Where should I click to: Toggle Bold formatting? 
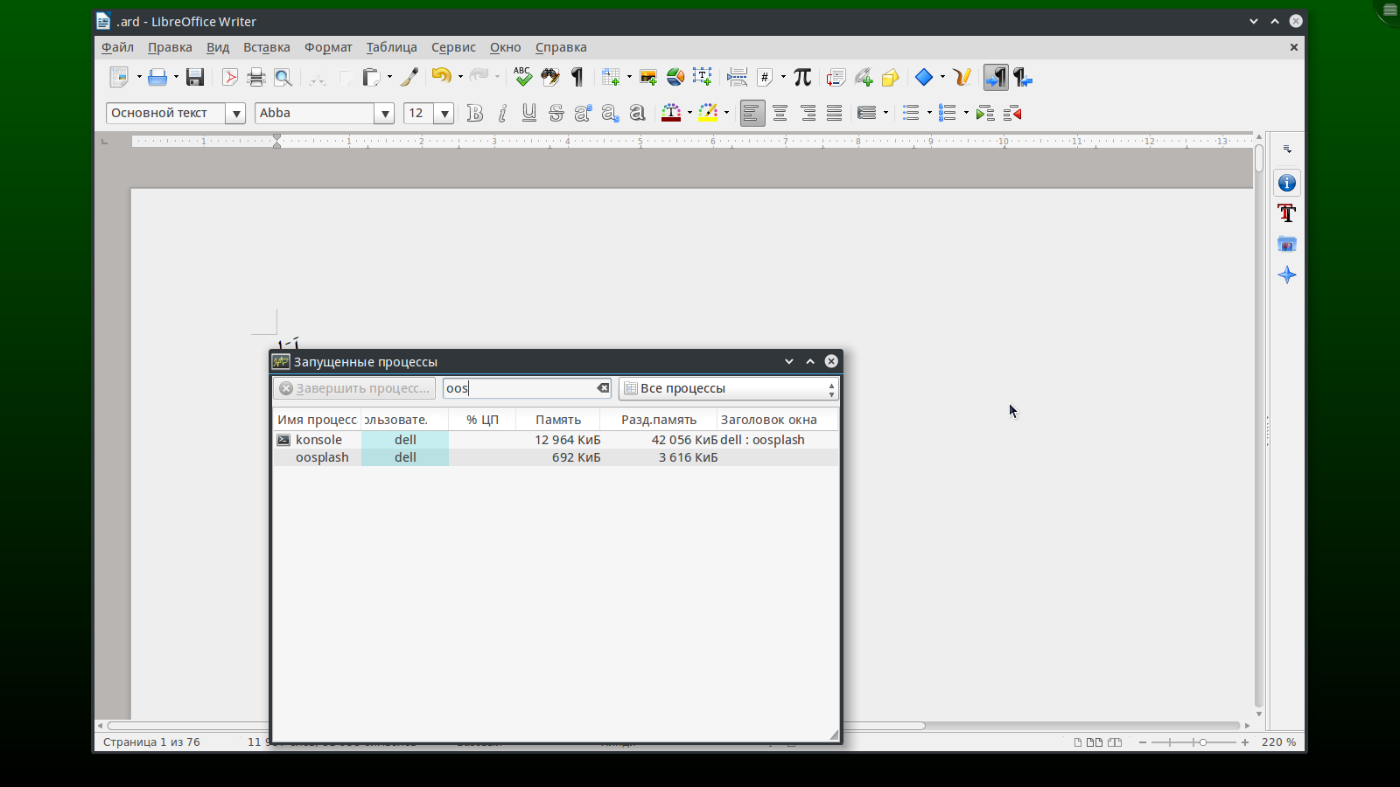coord(475,113)
